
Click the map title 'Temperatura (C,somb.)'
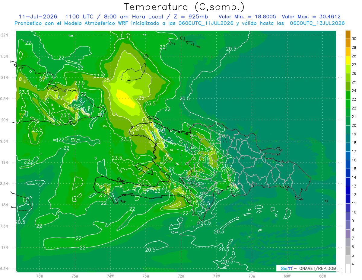pyautogui.click(x=184, y=7)
